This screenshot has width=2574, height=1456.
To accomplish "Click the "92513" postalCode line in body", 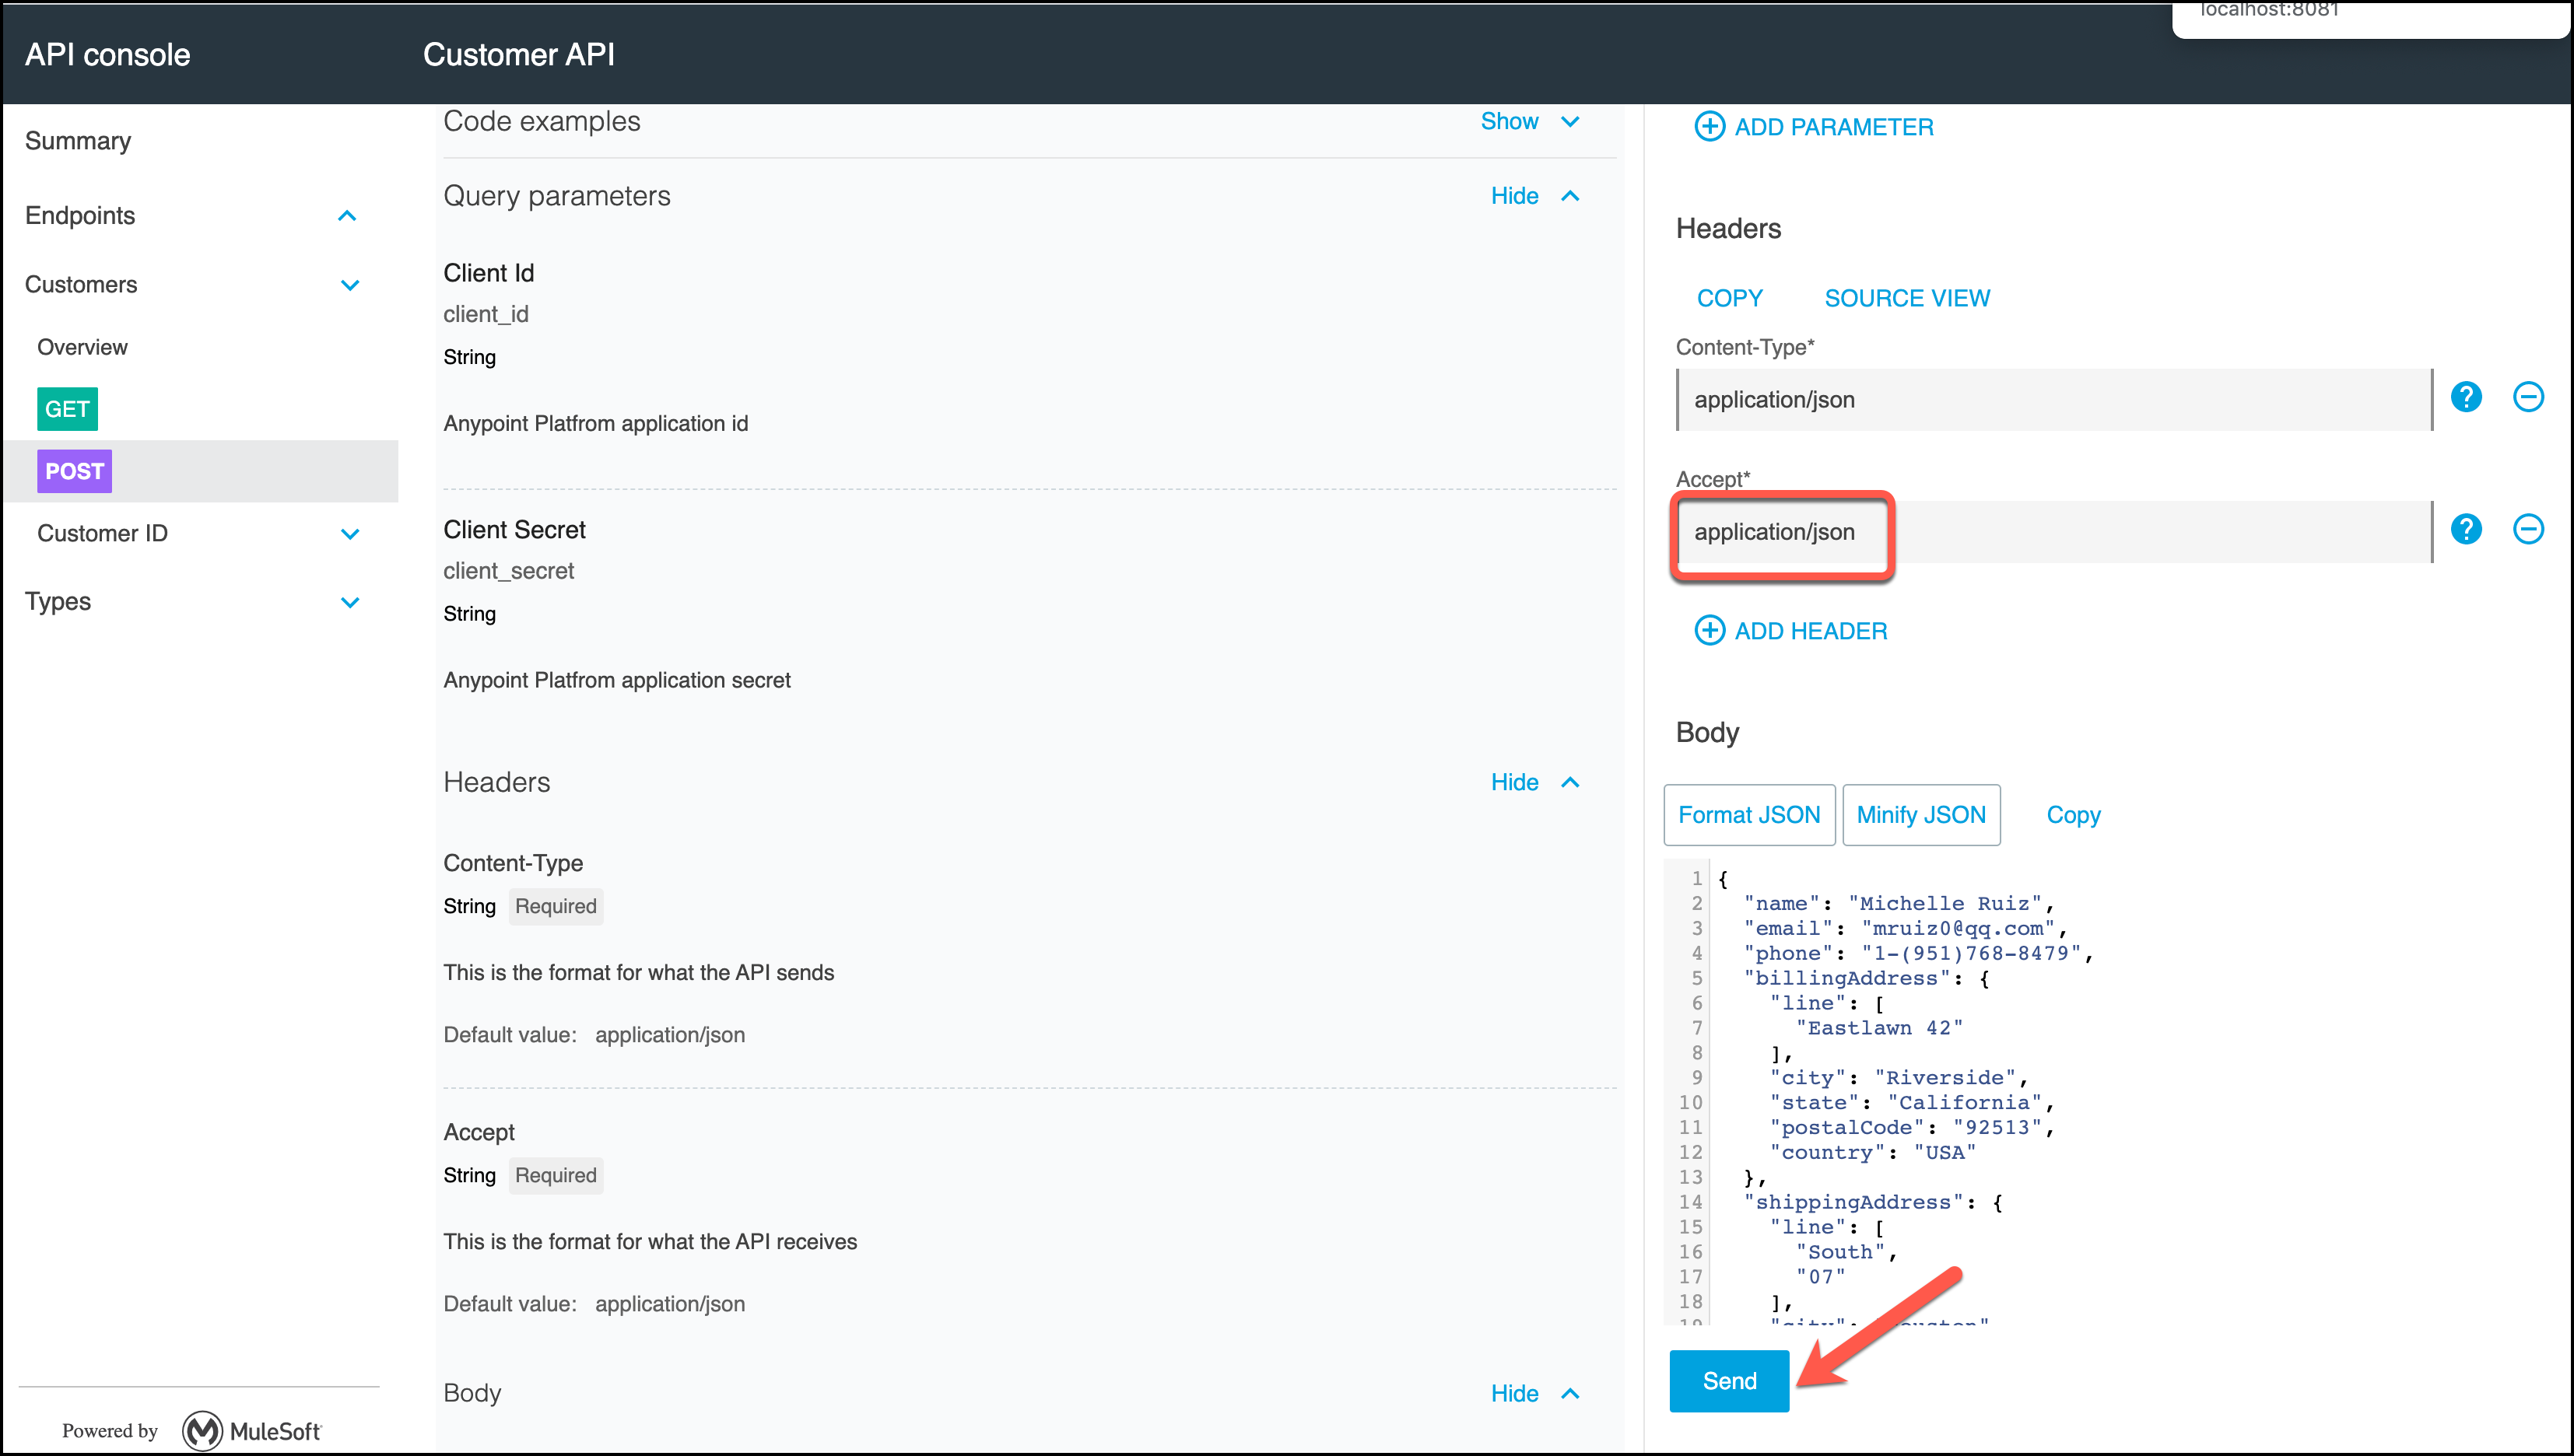I will (x=1911, y=1127).
